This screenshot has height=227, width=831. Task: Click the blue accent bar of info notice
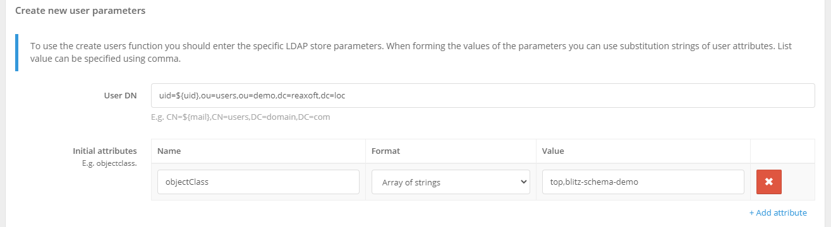coord(16,52)
